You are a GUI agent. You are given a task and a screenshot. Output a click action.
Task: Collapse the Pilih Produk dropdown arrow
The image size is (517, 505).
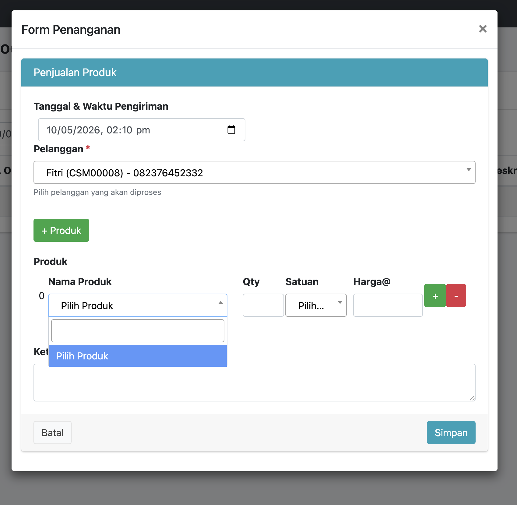(x=221, y=302)
